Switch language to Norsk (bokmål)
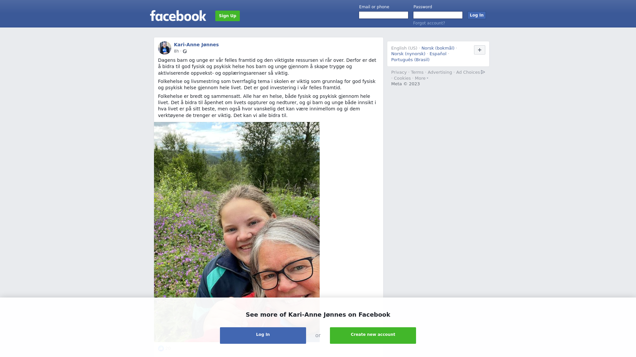636x357 pixels. [438, 48]
